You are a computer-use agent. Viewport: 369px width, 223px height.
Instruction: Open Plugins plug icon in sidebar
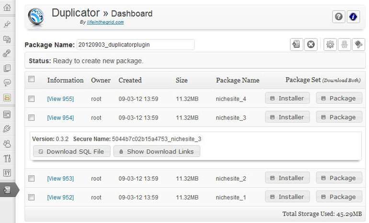click(7, 128)
